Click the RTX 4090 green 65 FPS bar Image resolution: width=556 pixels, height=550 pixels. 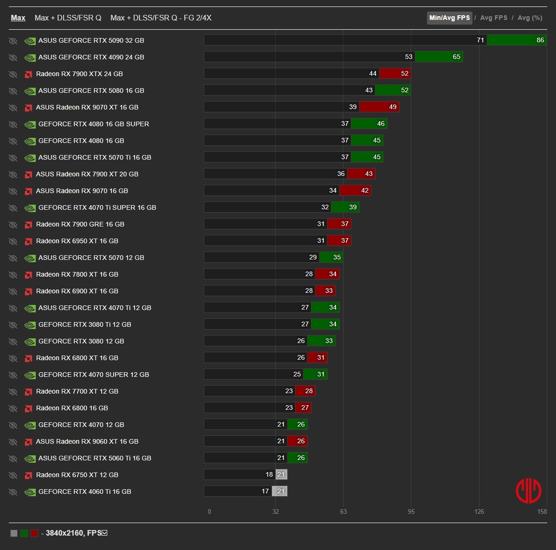click(x=439, y=57)
